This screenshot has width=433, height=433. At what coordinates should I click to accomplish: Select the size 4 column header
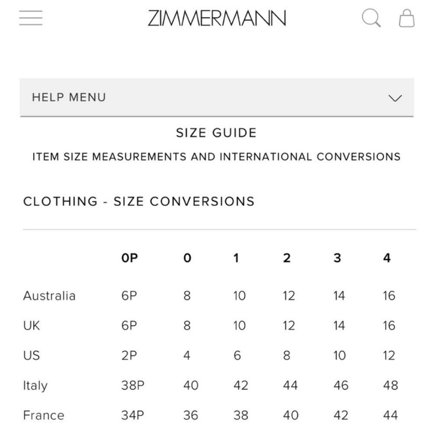point(387,258)
